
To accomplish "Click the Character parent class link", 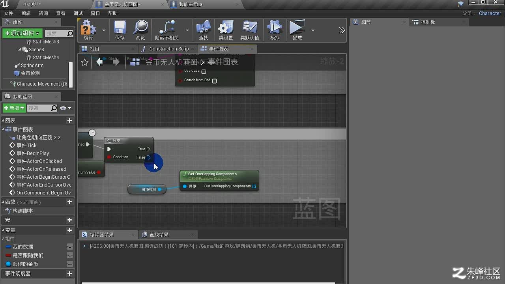I will click(490, 13).
